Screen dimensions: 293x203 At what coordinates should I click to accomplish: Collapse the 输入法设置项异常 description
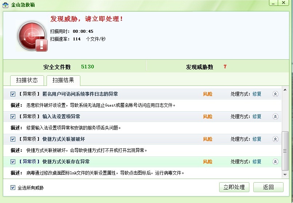coord(275,117)
